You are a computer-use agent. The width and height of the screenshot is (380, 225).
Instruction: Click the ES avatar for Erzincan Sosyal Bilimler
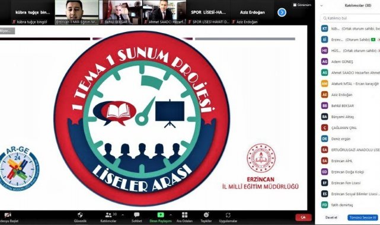(324, 194)
